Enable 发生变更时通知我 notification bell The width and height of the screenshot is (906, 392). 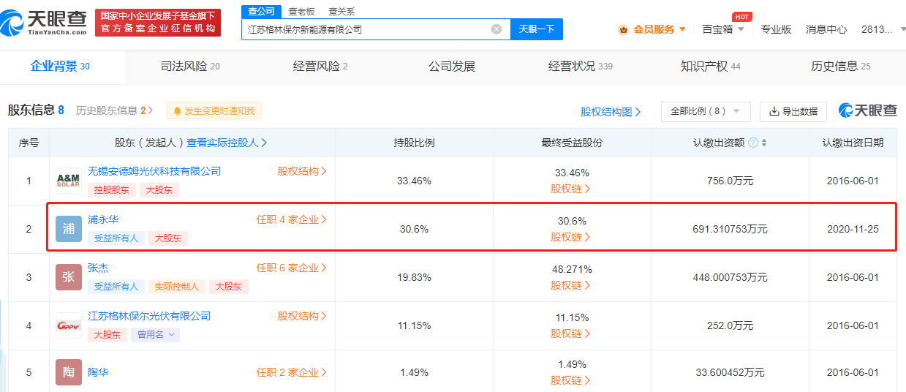click(x=214, y=111)
